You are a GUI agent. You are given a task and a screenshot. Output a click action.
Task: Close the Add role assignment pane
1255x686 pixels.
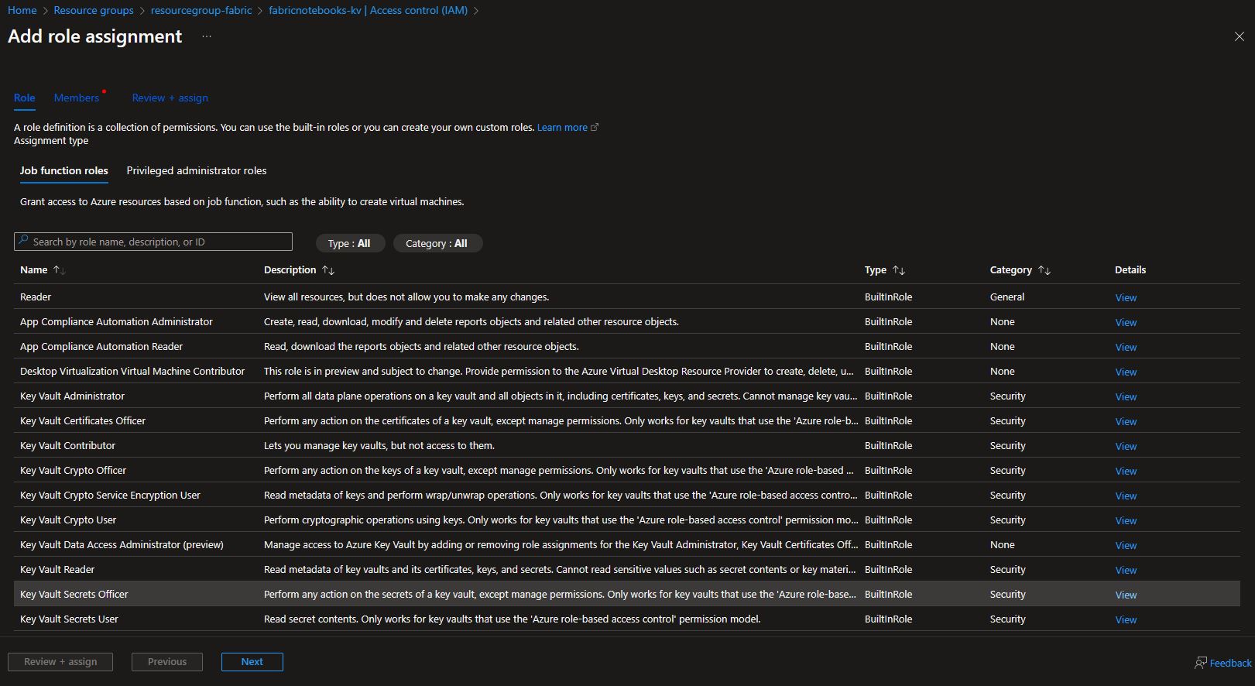tap(1239, 36)
